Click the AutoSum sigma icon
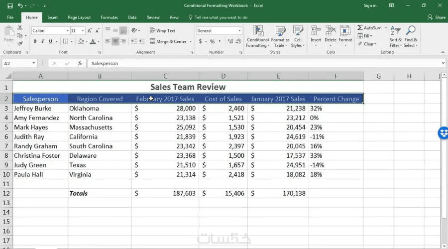The height and width of the screenshot is (249, 448). click(x=360, y=28)
